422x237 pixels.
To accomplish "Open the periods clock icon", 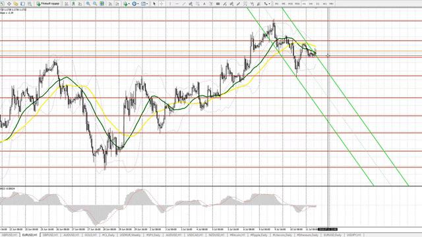I will click(x=134, y=4).
